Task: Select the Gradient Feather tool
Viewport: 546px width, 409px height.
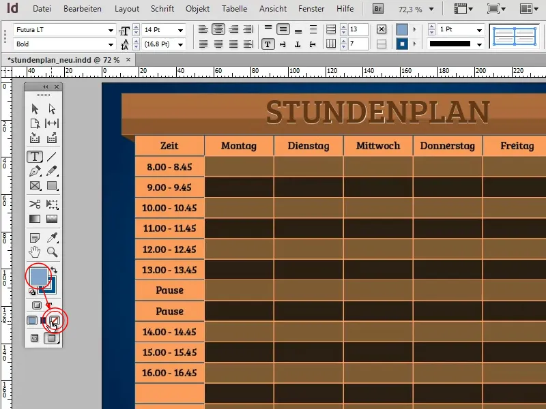Action: [52, 219]
